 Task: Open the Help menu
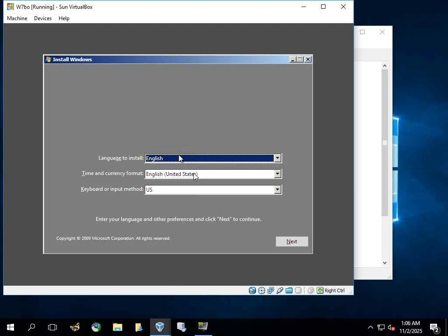(64, 18)
